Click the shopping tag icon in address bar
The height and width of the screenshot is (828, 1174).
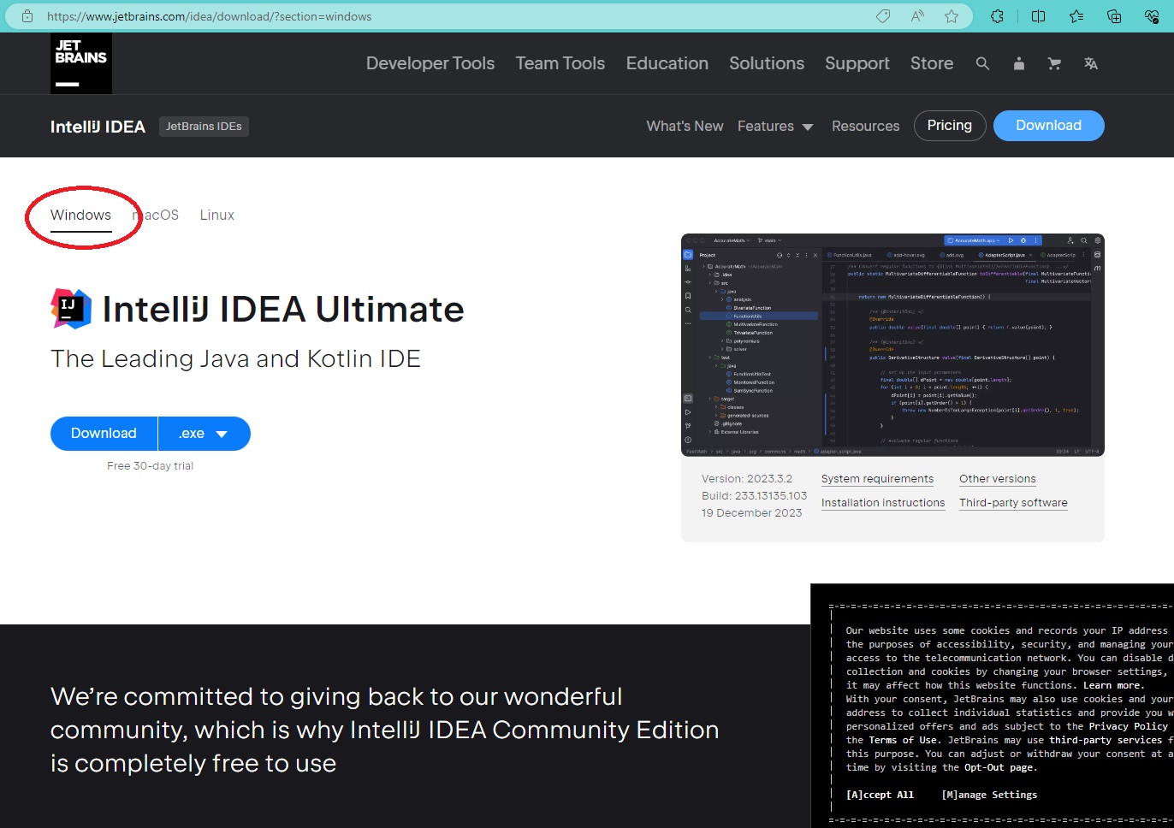point(883,16)
